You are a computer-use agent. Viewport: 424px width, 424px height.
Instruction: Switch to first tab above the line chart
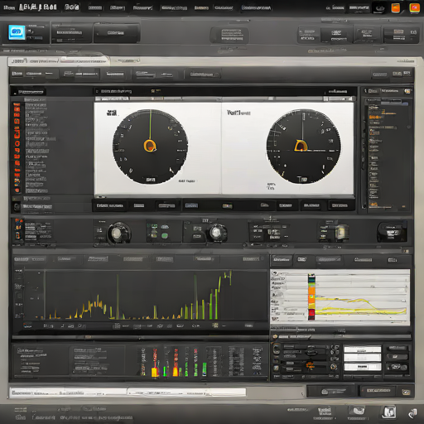281,259
